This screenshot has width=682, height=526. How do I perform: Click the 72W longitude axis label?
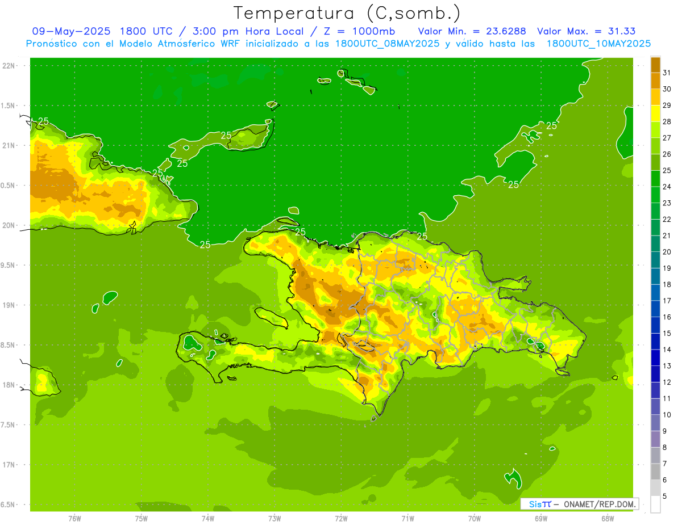[341, 519]
